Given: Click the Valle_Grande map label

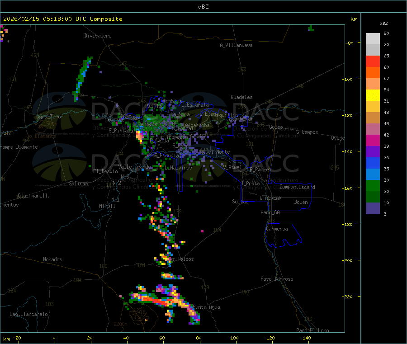Looking at the screenshot, I should (x=134, y=167).
